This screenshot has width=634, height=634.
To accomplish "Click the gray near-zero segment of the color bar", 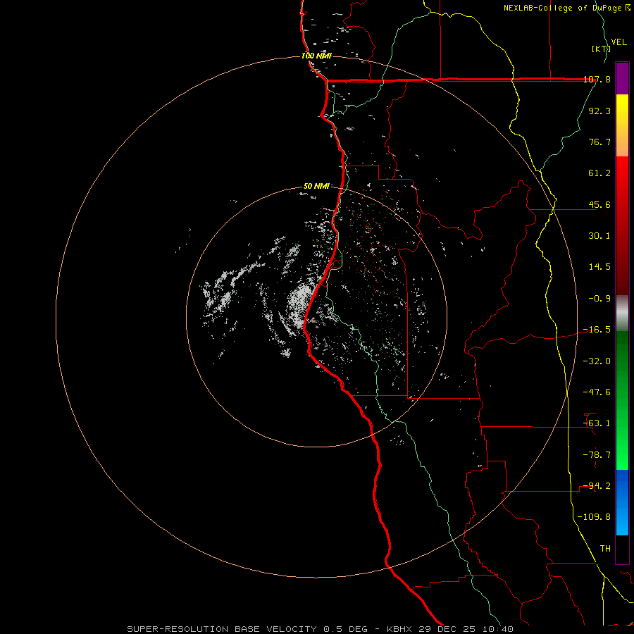I will (x=622, y=313).
